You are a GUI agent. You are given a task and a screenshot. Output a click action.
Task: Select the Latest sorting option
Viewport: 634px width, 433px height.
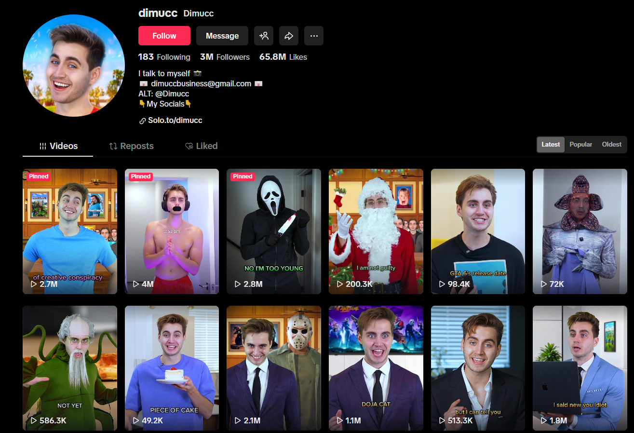(x=550, y=144)
